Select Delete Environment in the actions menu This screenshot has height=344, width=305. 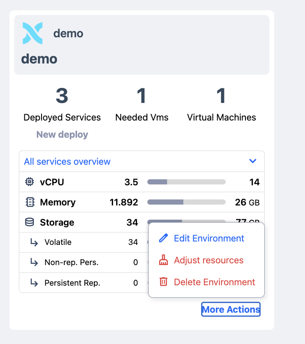point(214,282)
